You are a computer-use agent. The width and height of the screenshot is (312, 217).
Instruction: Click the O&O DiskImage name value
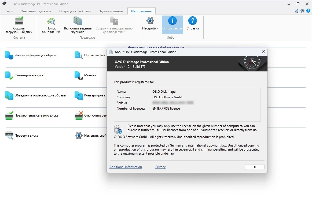[x=164, y=92]
